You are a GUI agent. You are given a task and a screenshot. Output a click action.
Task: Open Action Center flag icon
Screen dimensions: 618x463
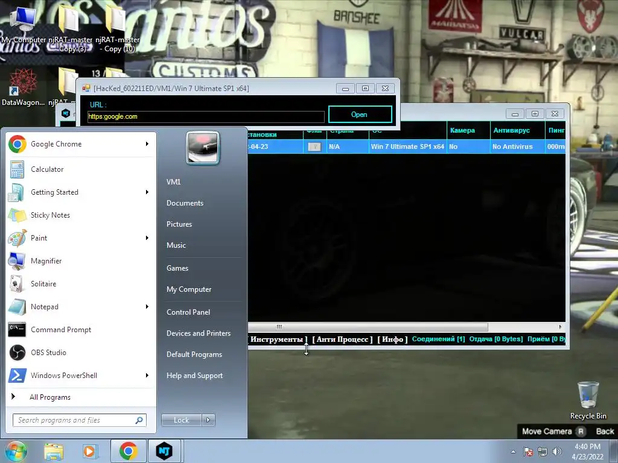point(528,452)
